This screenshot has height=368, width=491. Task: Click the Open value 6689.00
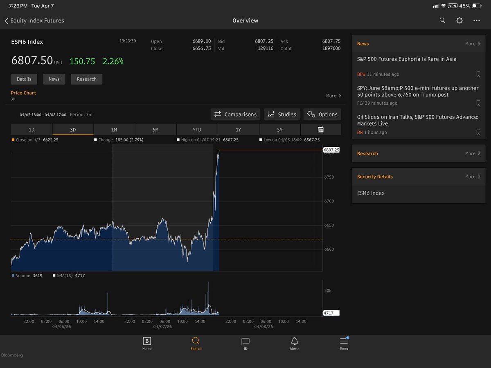coord(202,41)
